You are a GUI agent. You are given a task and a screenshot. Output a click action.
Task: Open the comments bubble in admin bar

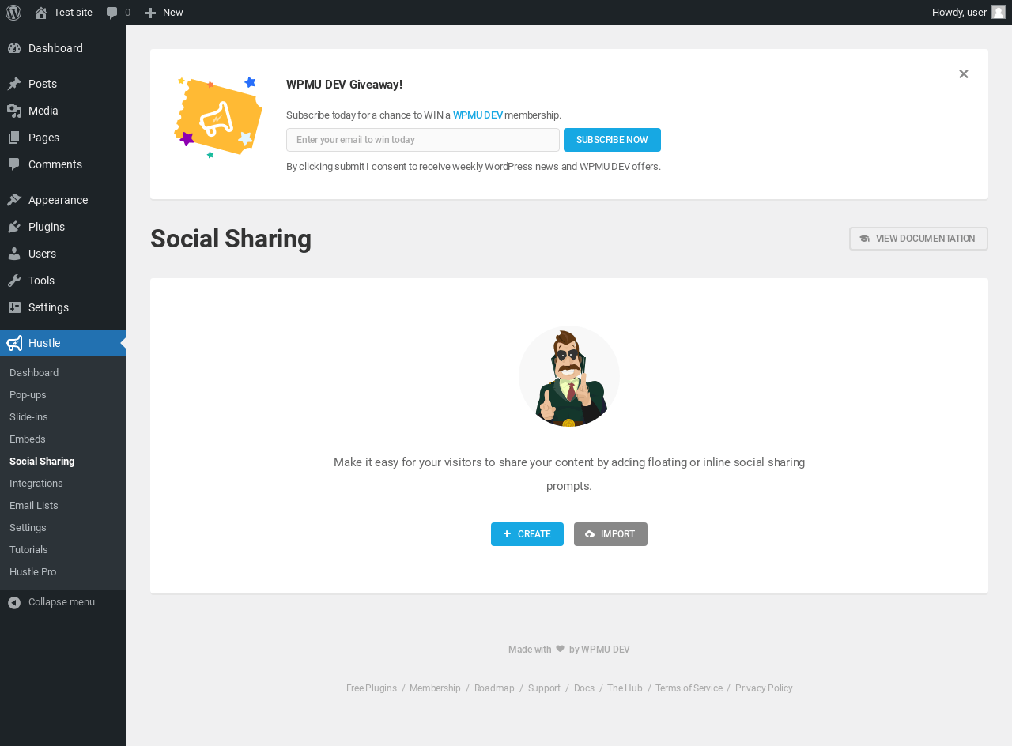(112, 13)
